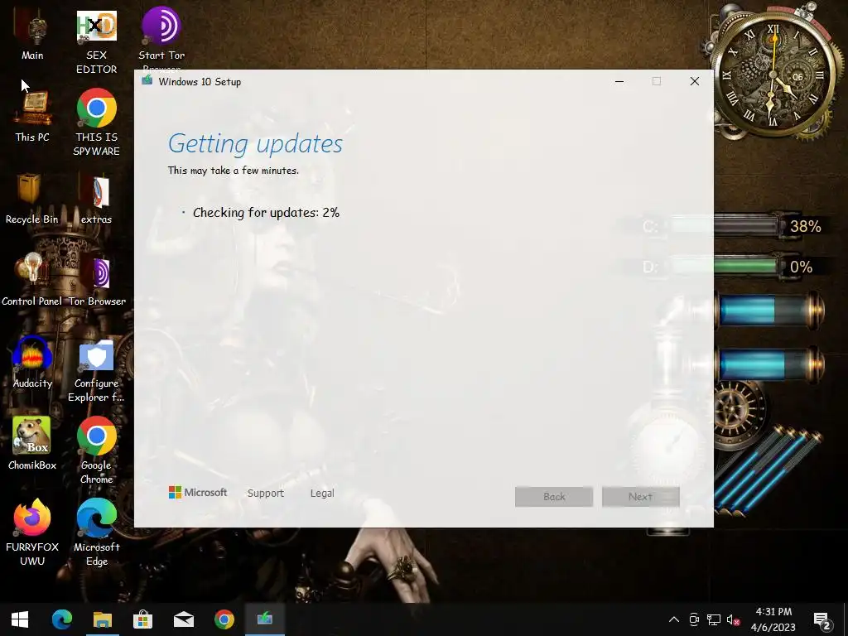The width and height of the screenshot is (848, 636).
Task: Click the Windows 10 Setup title icon
Action: click(x=147, y=81)
